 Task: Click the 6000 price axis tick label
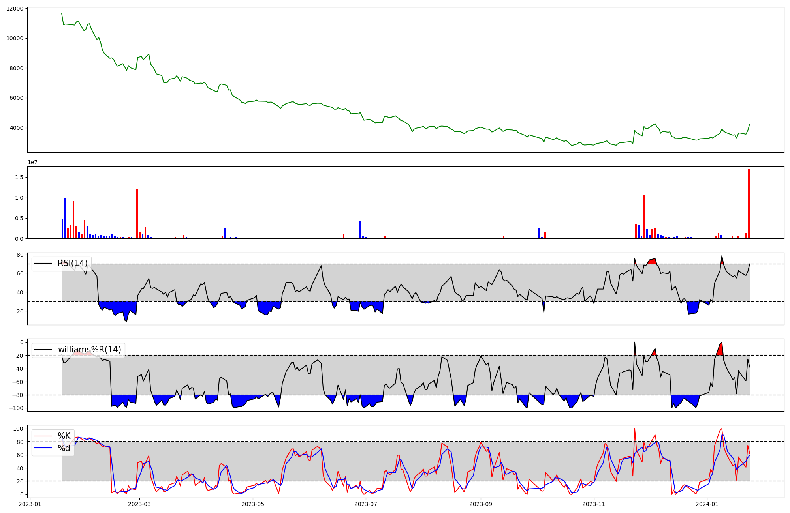click(x=16, y=98)
